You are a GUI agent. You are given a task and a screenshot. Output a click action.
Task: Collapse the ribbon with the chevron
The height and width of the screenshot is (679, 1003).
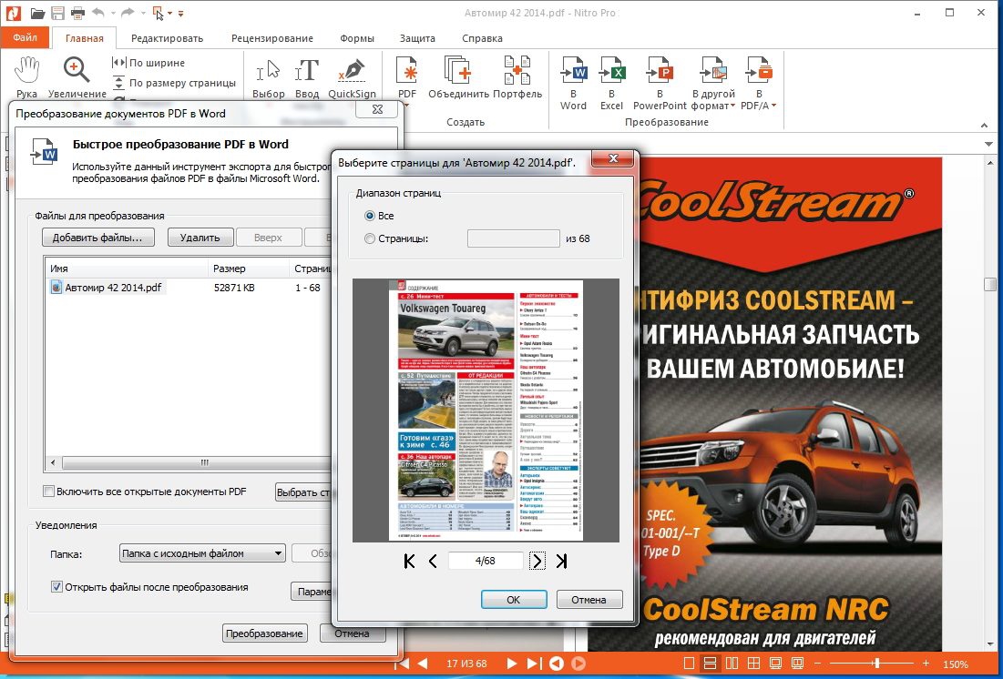pyautogui.click(x=985, y=125)
